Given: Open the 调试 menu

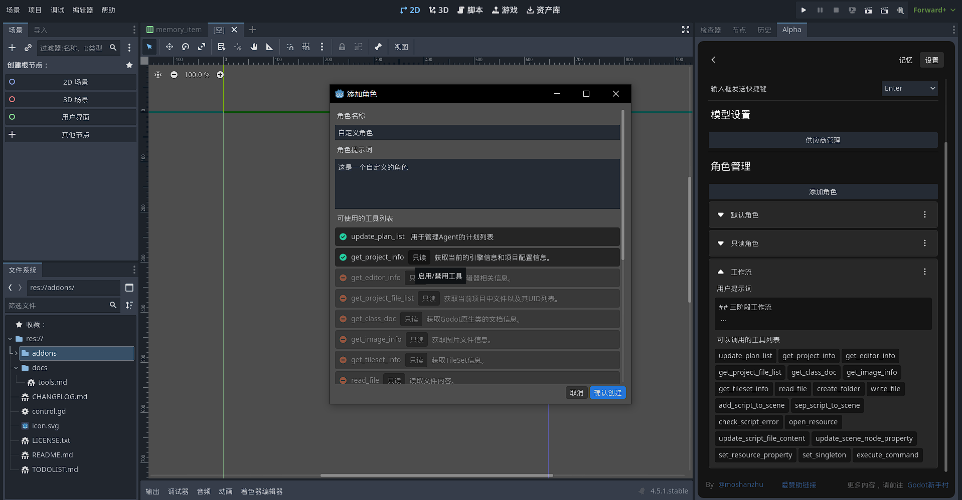Looking at the screenshot, I should point(57,10).
